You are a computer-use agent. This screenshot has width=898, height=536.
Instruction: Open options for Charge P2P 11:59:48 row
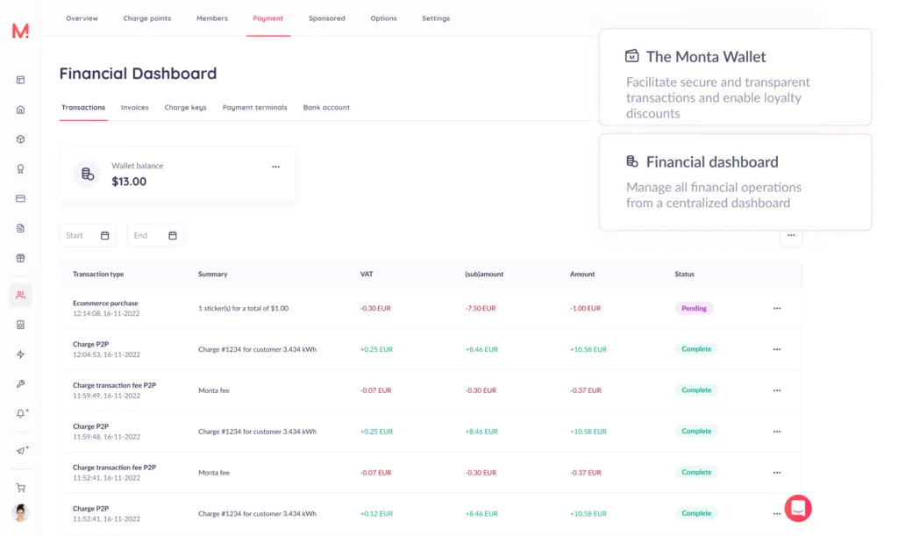click(x=777, y=432)
